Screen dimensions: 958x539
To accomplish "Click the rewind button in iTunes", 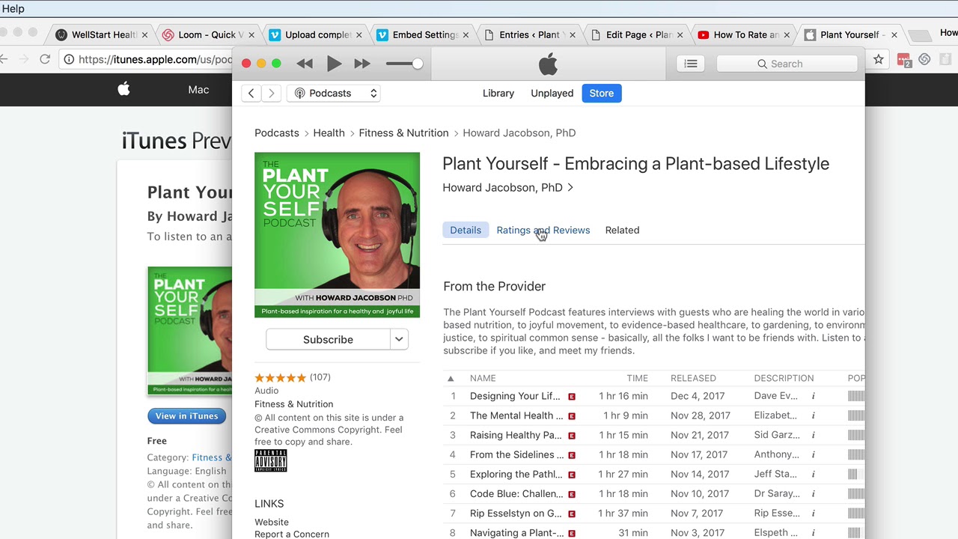I will coord(305,64).
